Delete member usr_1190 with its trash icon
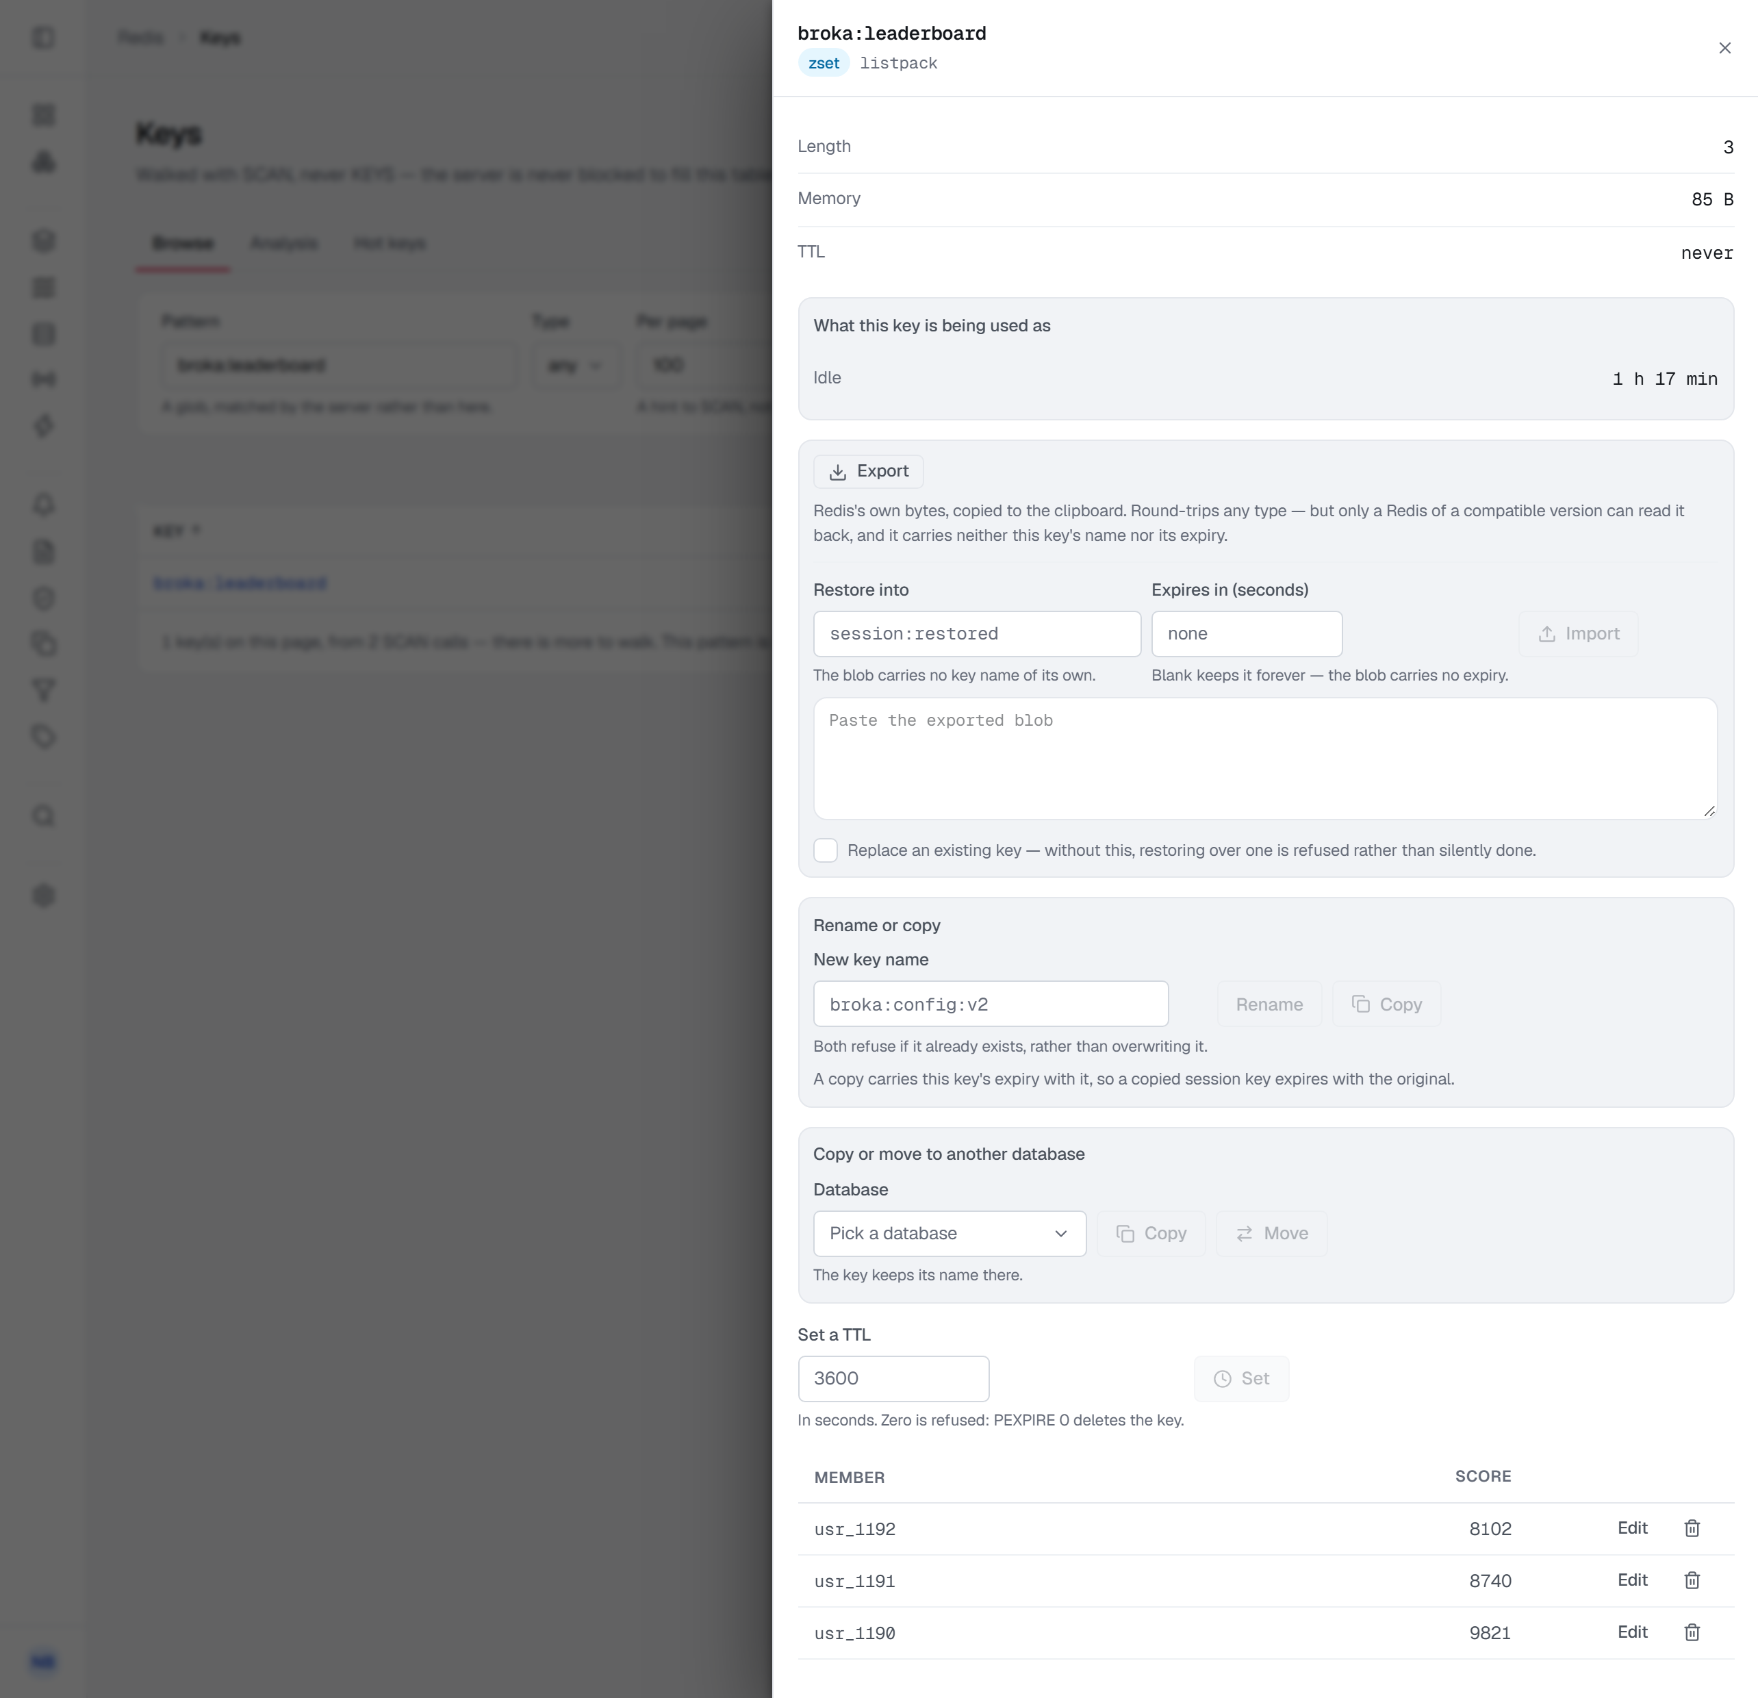Image resolution: width=1758 pixels, height=1698 pixels. coord(1692,1632)
